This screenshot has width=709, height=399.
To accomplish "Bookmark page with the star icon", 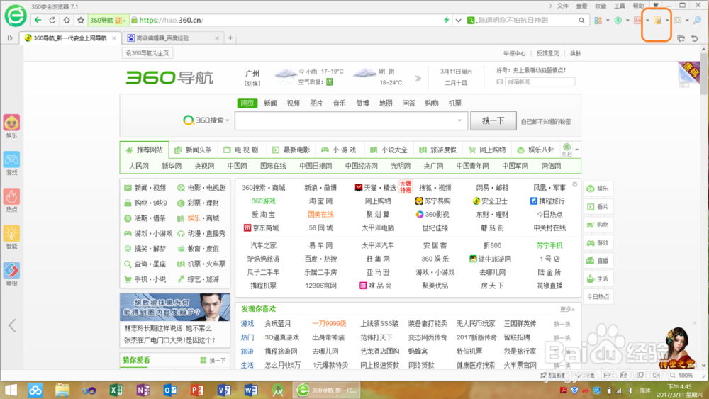I will [x=81, y=21].
